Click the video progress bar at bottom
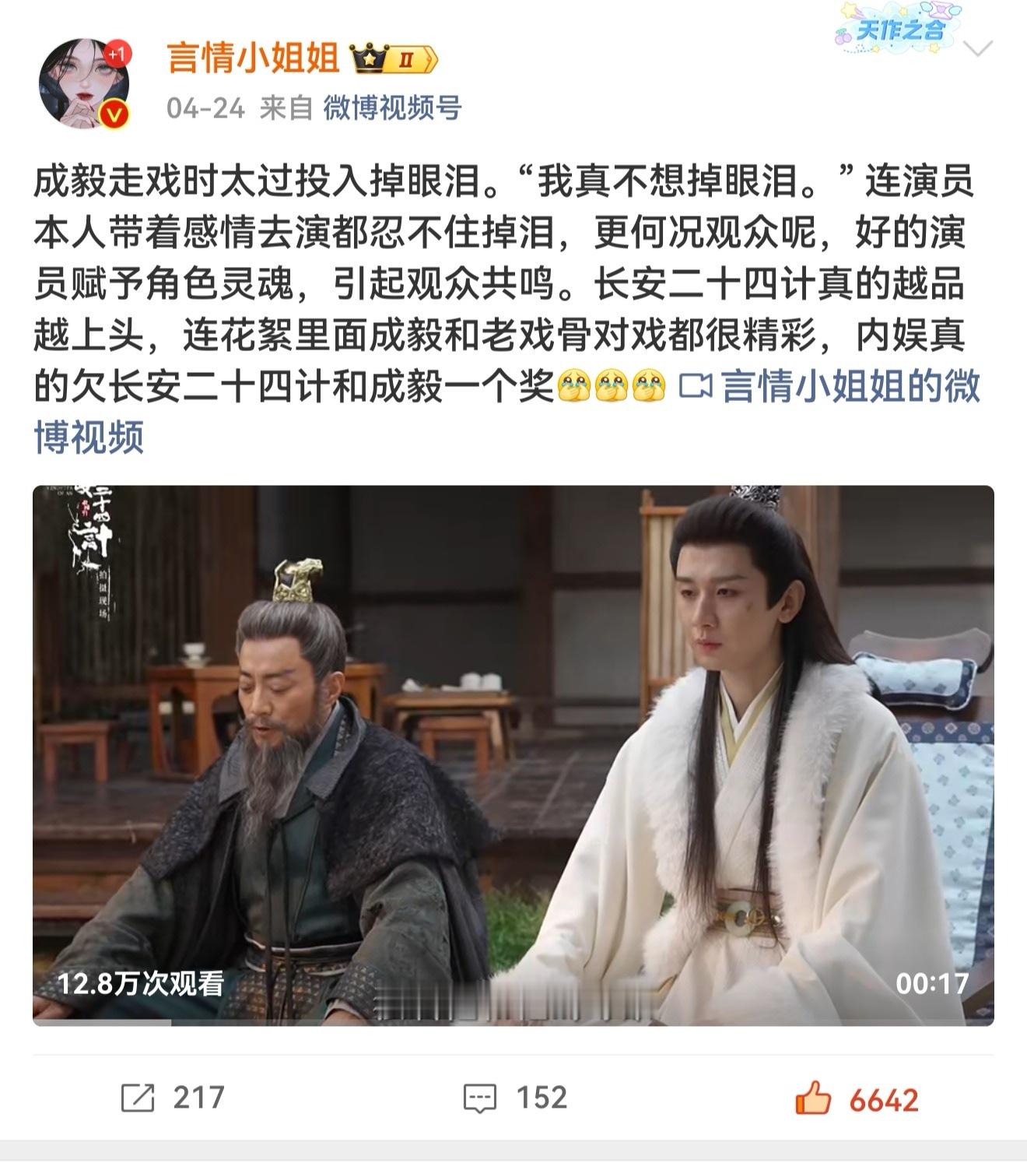 tap(513, 1022)
